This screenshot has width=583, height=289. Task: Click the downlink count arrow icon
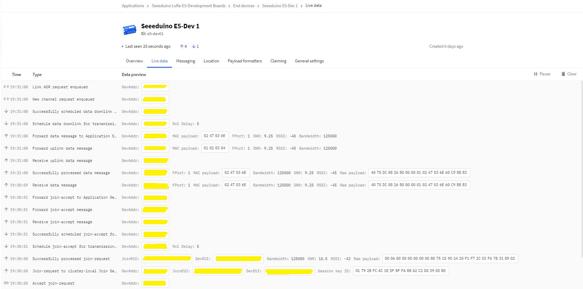point(194,46)
